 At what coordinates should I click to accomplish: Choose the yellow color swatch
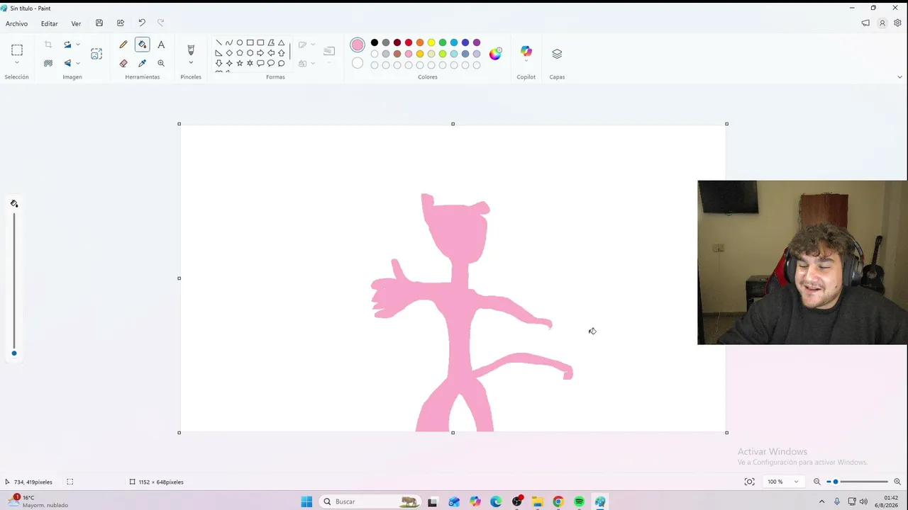(x=431, y=42)
